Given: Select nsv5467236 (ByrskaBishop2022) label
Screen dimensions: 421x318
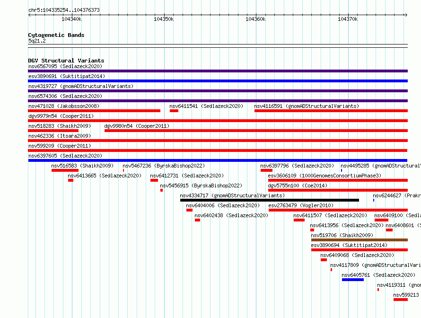Looking at the screenshot, I should (x=164, y=166).
